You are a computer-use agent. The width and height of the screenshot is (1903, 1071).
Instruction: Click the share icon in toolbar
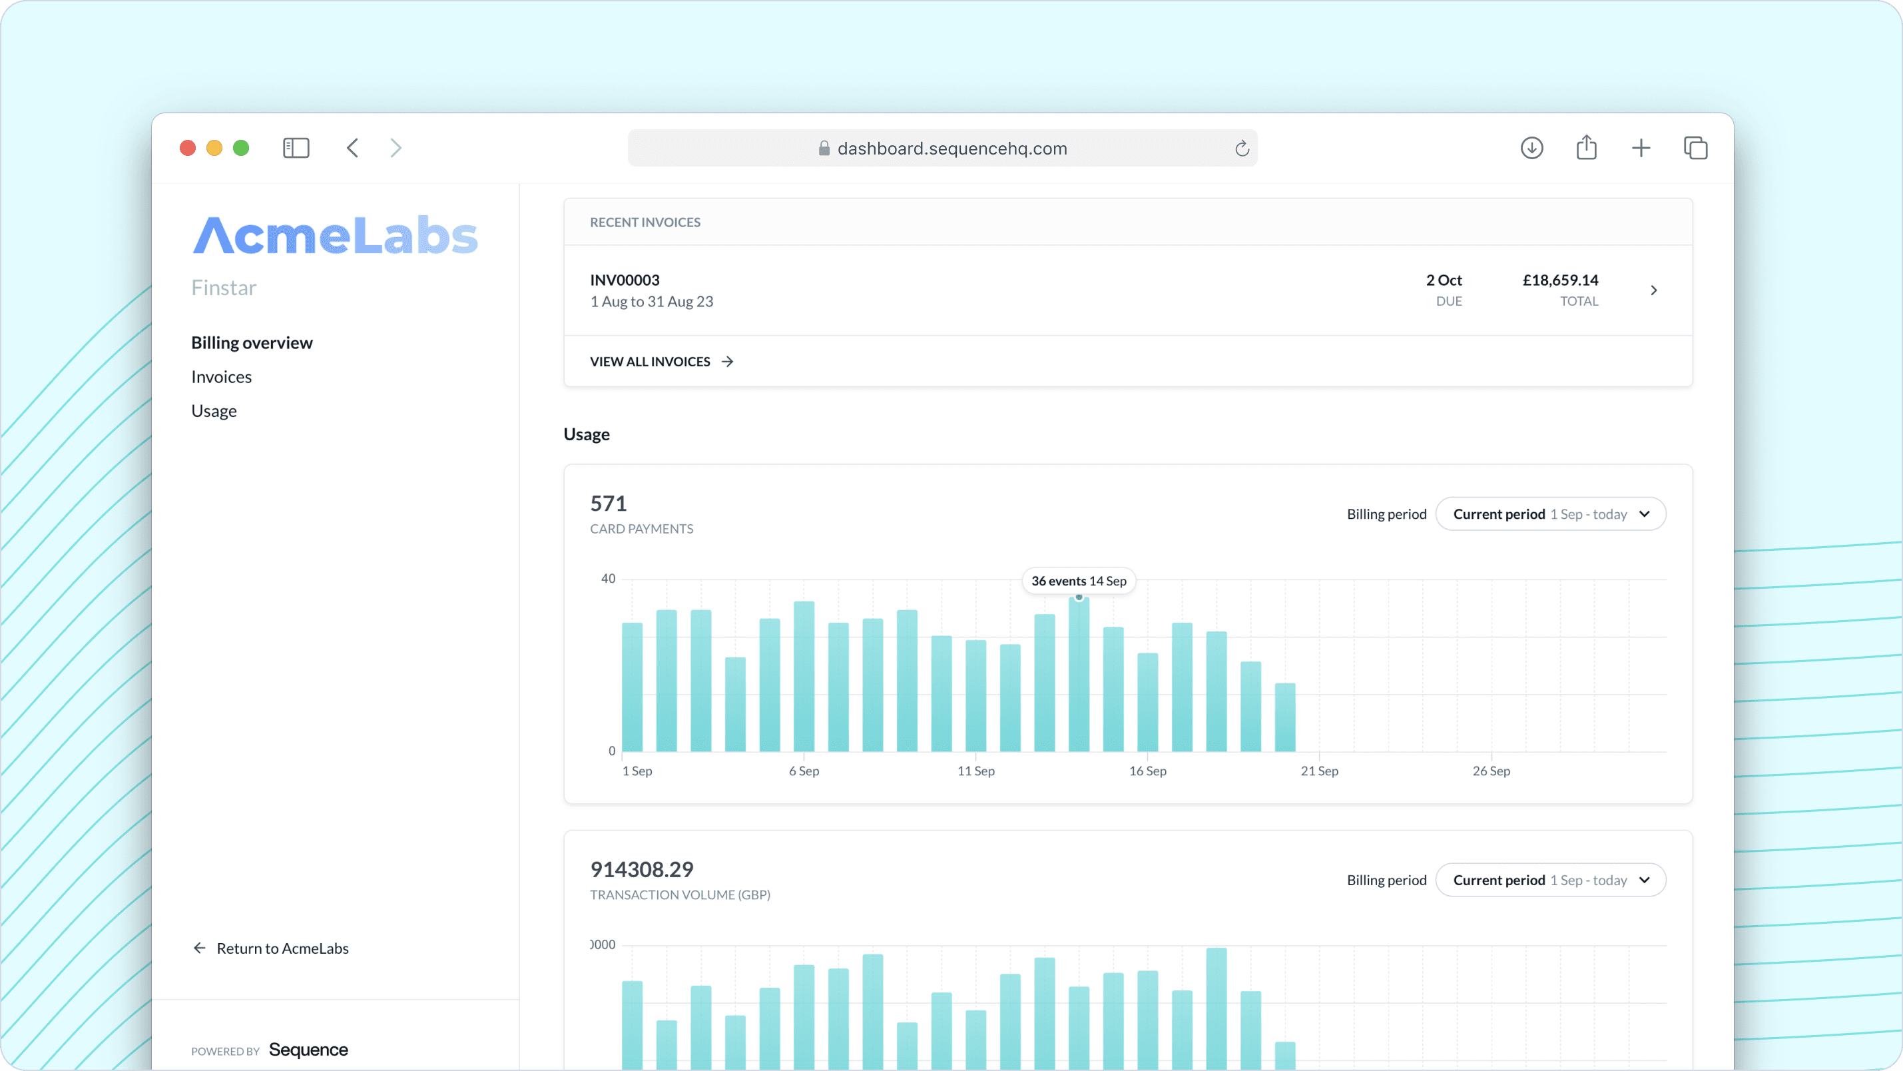[x=1586, y=148]
